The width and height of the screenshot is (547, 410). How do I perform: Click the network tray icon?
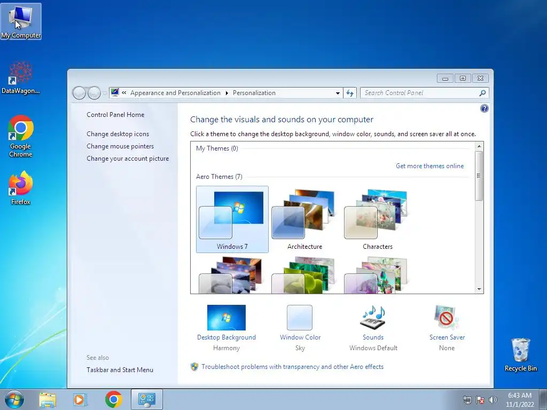pos(467,400)
